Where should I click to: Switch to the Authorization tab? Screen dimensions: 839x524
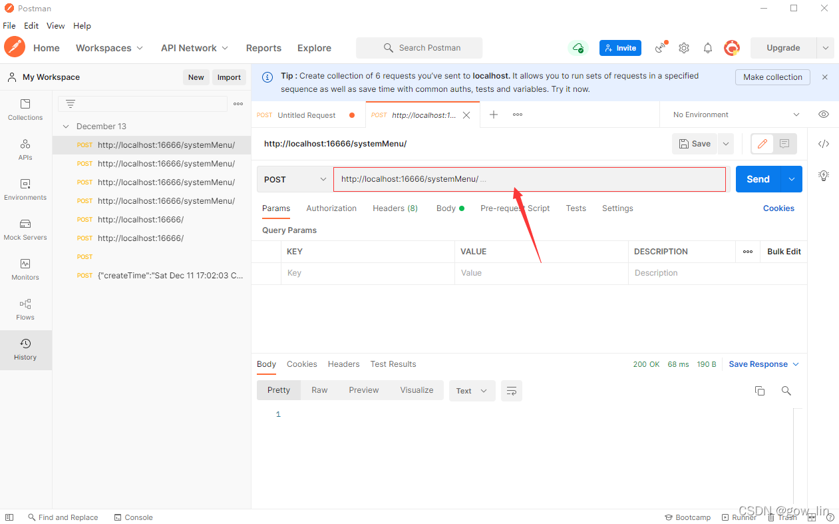pyautogui.click(x=331, y=208)
